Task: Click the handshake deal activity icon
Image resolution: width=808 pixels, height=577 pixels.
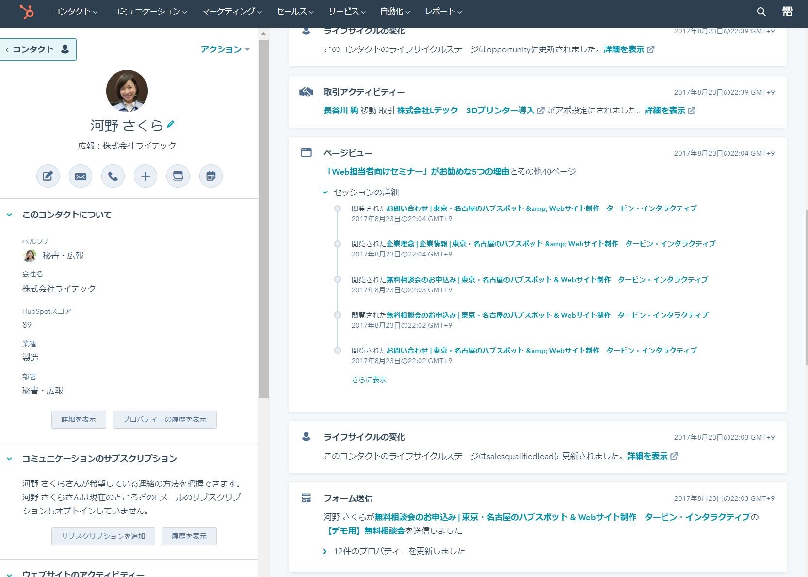Action: pyautogui.click(x=306, y=92)
